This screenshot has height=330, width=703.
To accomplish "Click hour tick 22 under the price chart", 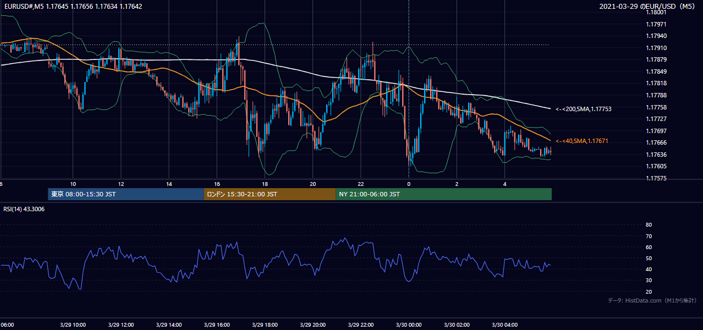I will pos(360,184).
